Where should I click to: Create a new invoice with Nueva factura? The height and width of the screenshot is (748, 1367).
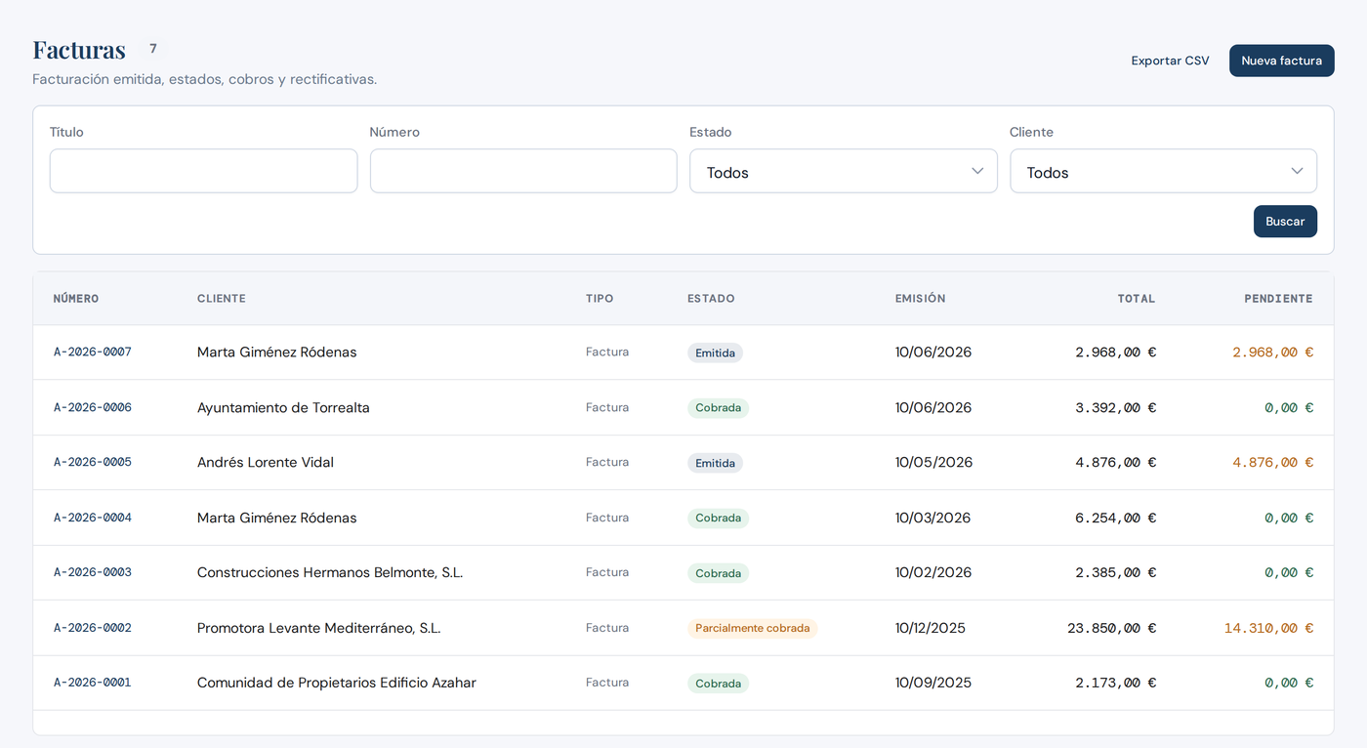(1281, 61)
